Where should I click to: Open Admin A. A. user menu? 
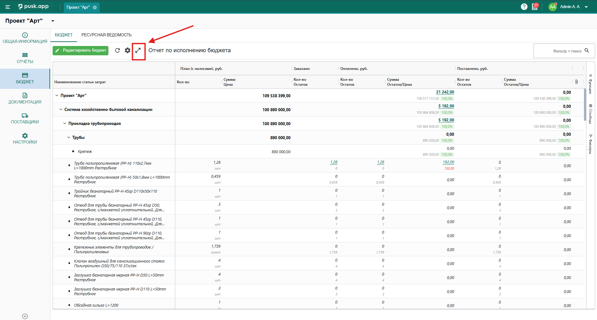pos(570,7)
